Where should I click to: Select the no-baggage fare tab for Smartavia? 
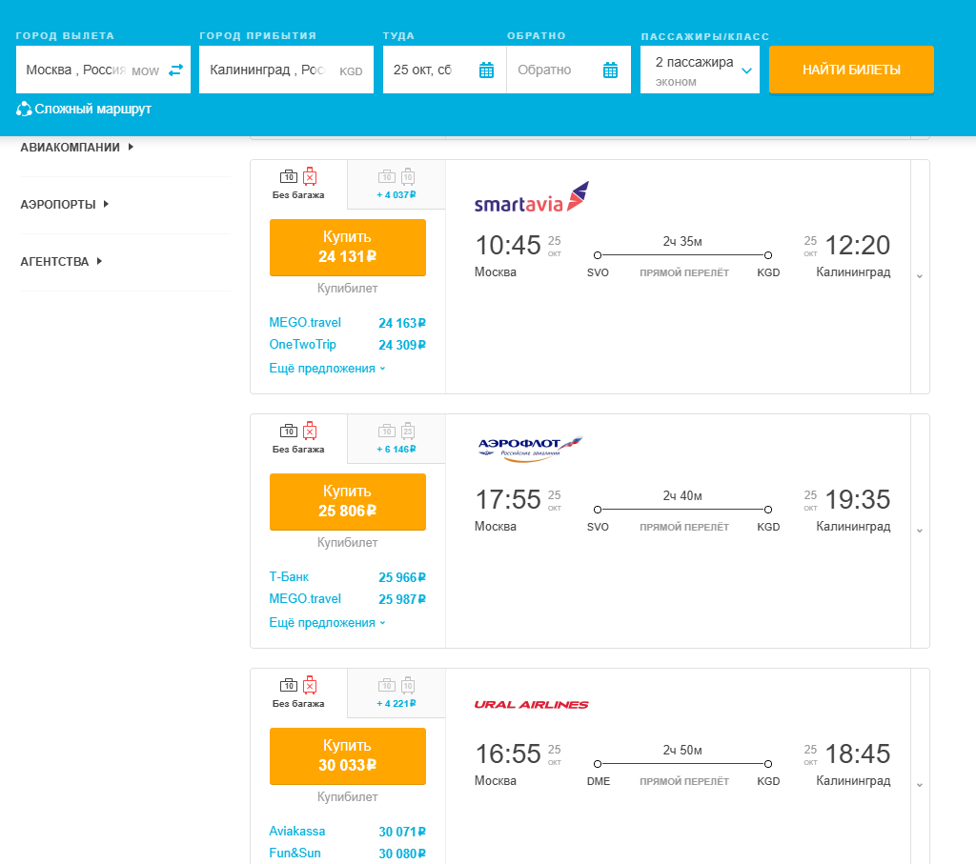coord(298,184)
